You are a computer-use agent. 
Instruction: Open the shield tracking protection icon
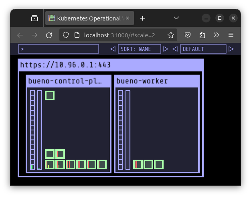66,35
